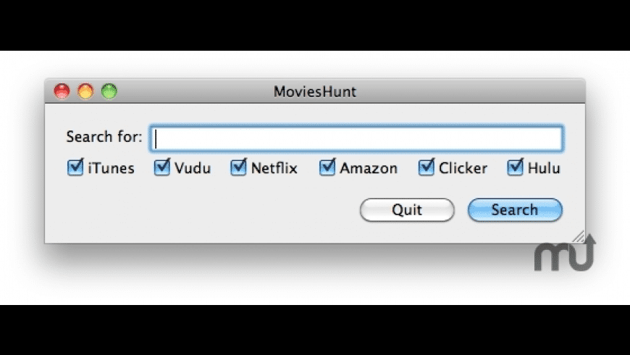Click the MacUpdate "mu" watermark logo

coord(564,253)
